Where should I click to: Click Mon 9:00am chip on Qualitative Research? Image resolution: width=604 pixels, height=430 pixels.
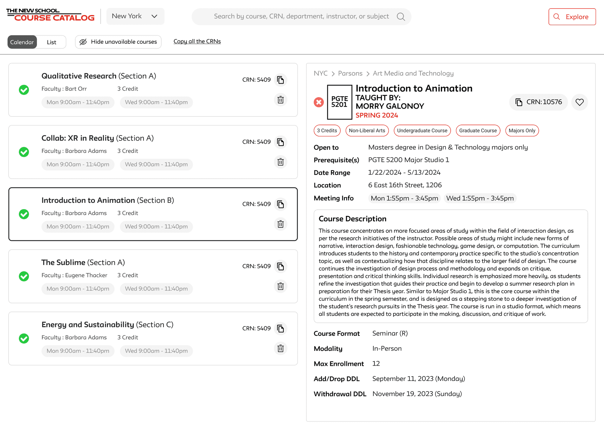[78, 102]
